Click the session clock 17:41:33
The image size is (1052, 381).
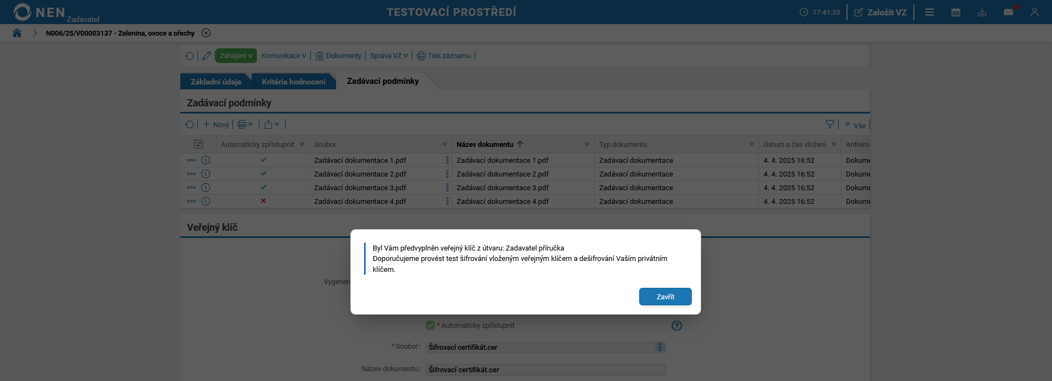click(x=820, y=12)
